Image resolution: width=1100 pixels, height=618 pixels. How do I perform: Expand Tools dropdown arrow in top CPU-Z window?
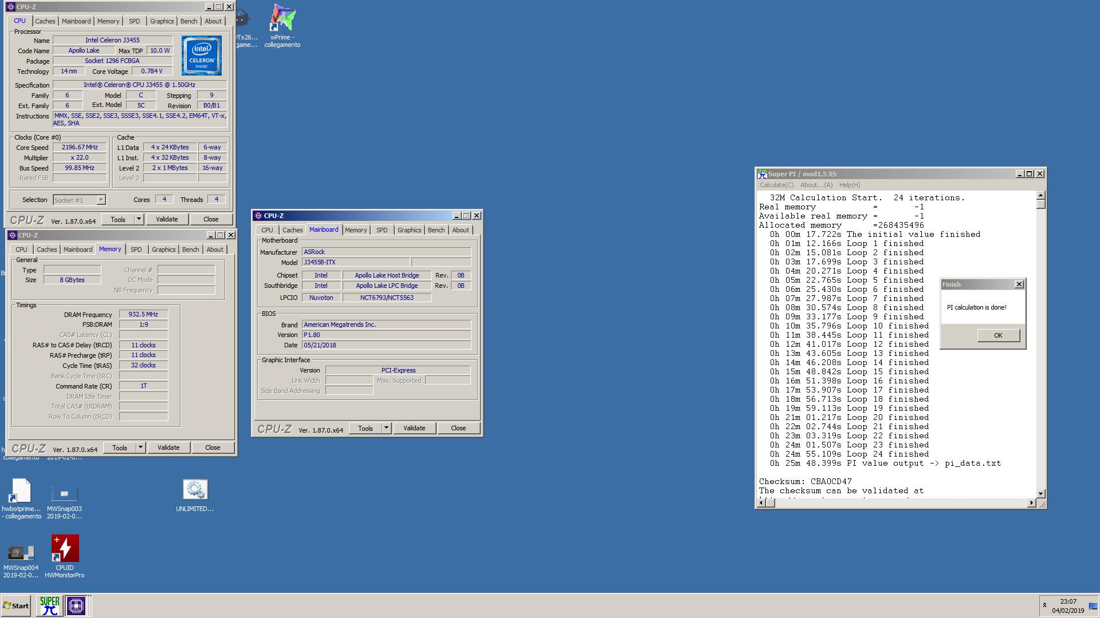pyautogui.click(x=138, y=219)
